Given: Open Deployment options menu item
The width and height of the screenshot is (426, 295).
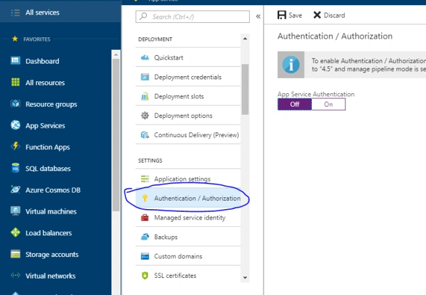Looking at the screenshot, I should point(188,115).
